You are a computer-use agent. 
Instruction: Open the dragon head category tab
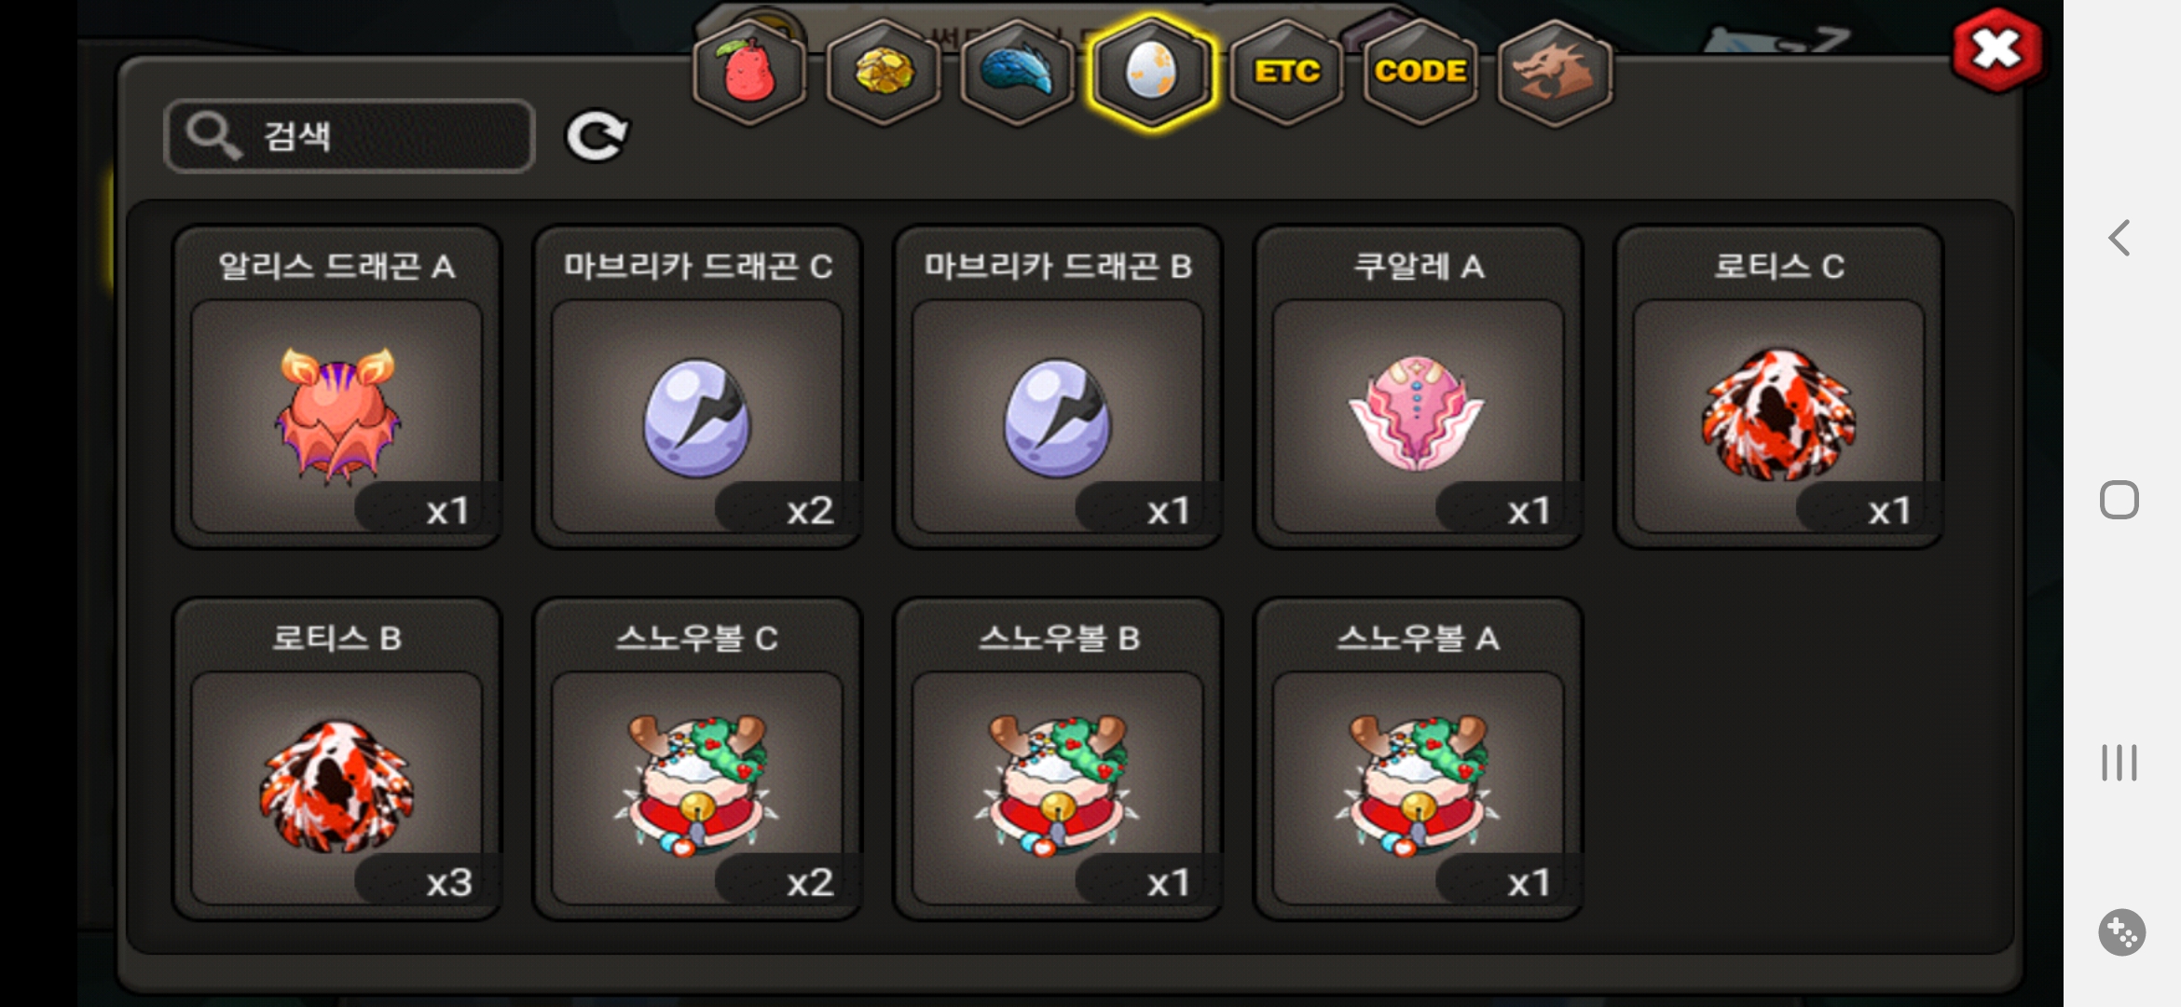[1555, 73]
